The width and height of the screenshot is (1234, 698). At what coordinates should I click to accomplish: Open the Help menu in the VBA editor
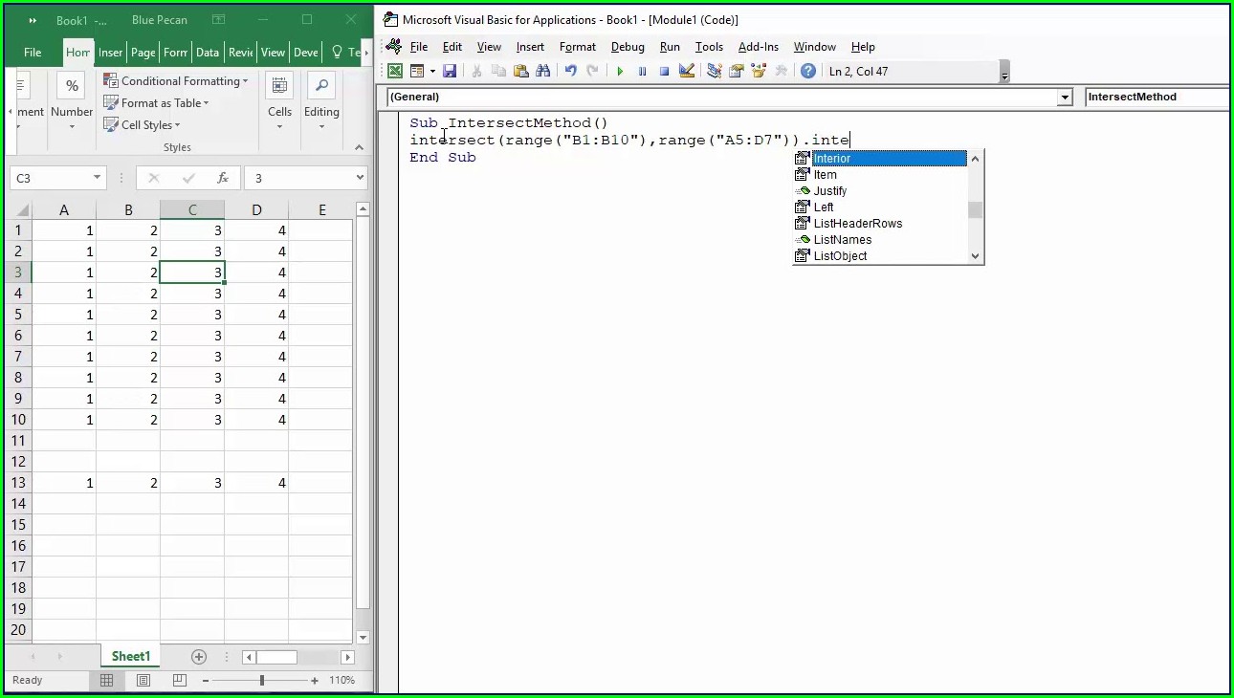pos(863,47)
